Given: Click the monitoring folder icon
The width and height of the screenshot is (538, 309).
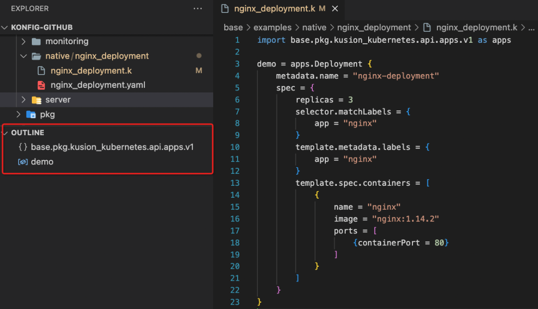Looking at the screenshot, I should click(x=36, y=41).
